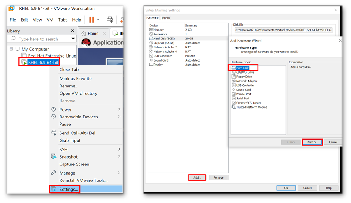Select the Processors device row
Screen dimensions: 351x203
click(188, 34)
